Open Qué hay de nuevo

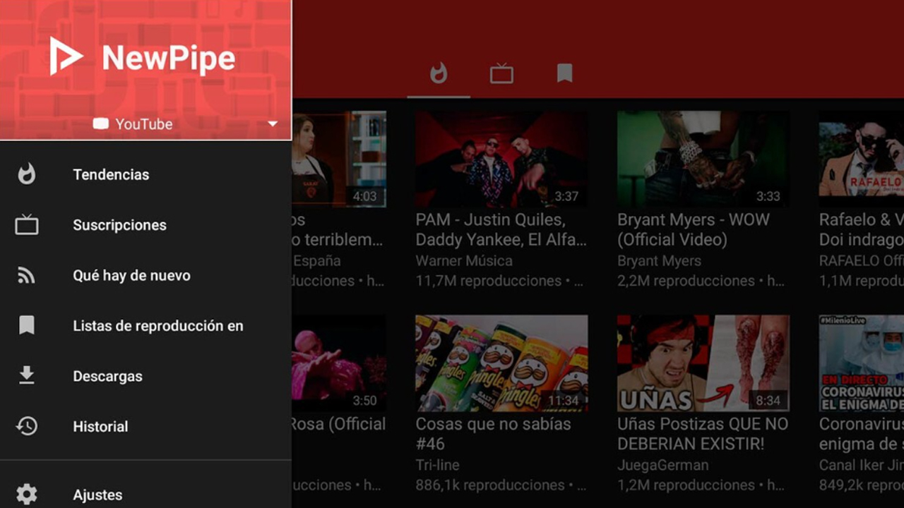(131, 276)
